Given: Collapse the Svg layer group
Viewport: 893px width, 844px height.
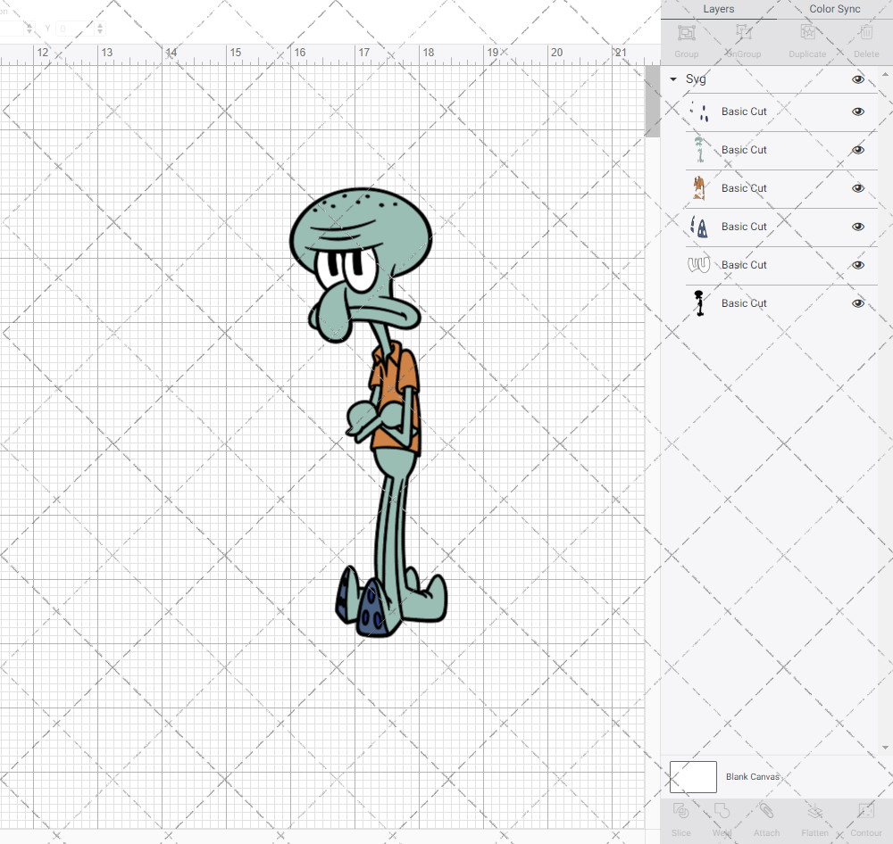Looking at the screenshot, I should (x=673, y=79).
